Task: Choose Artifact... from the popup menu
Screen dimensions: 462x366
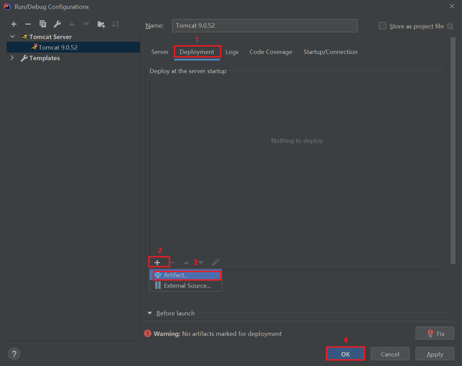Action: (186, 275)
